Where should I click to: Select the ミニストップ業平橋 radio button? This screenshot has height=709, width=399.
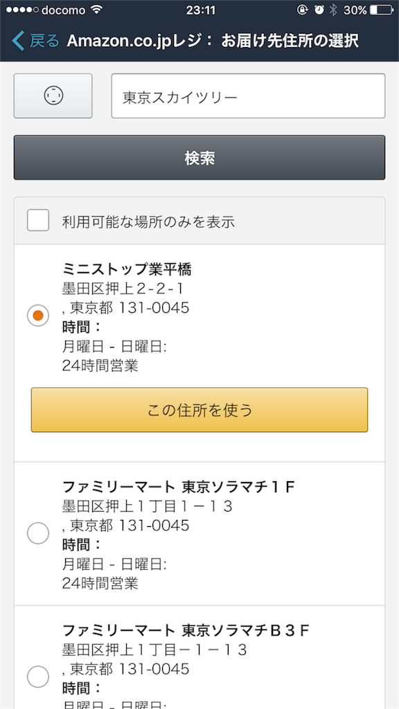[x=38, y=315]
